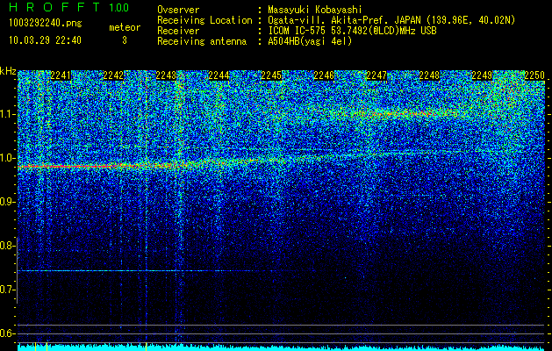Click the Ovserver field label

click(178, 10)
